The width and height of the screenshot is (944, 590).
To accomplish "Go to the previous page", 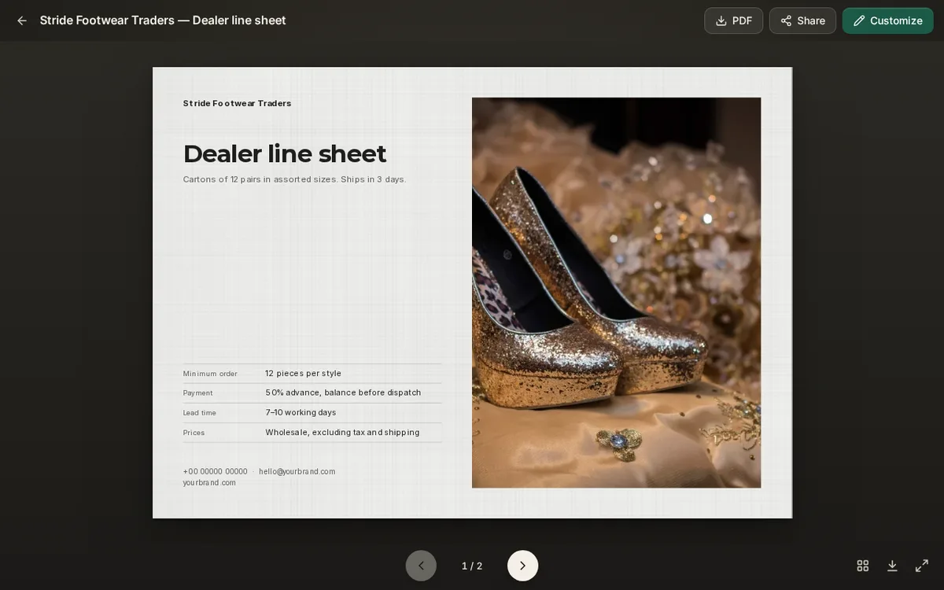I will pos(421,566).
